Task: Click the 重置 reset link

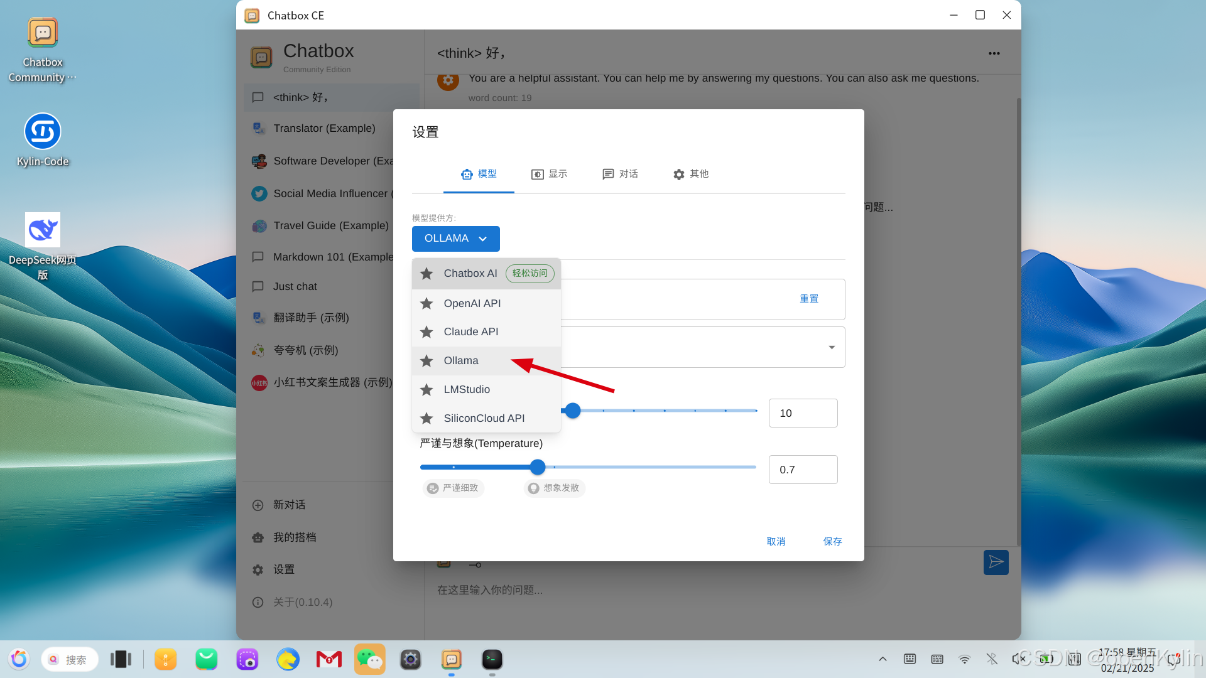Action: (x=808, y=299)
